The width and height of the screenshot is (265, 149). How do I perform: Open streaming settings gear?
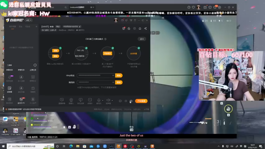point(131,101)
